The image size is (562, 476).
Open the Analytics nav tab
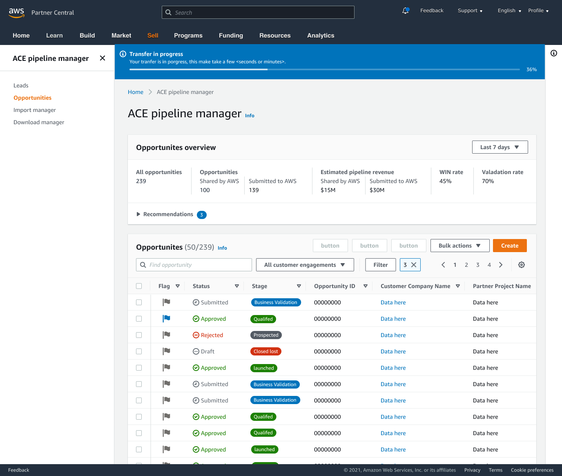tap(321, 36)
